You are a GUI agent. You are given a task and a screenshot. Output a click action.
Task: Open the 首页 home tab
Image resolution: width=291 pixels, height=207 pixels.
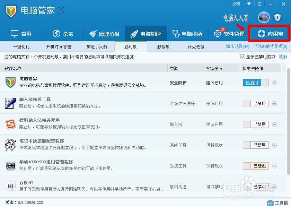[21, 34]
